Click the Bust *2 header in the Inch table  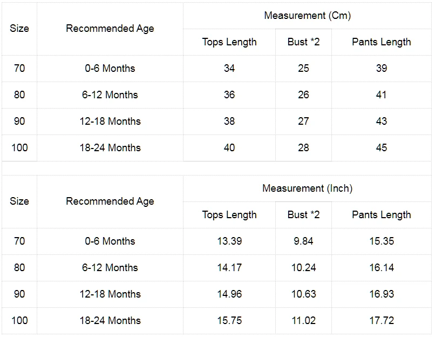click(x=303, y=215)
